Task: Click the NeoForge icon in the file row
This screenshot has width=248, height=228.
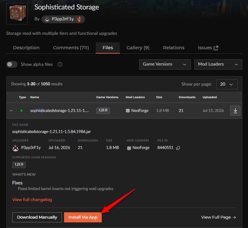Action: pyautogui.click(x=128, y=111)
